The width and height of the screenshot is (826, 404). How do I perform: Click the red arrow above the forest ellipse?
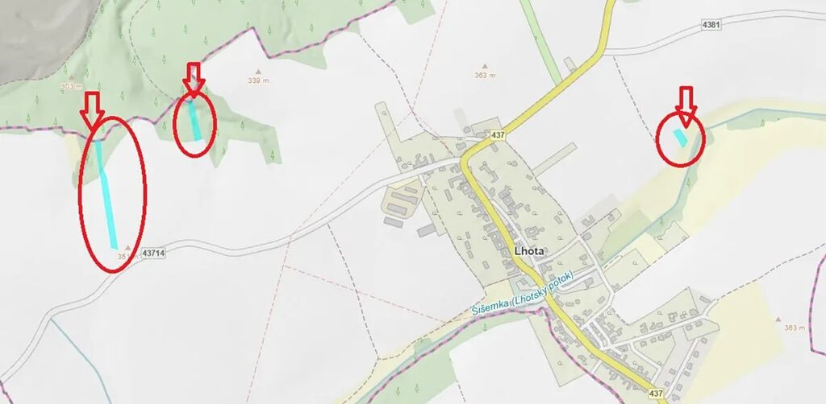pyautogui.click(x=194, y=80)
